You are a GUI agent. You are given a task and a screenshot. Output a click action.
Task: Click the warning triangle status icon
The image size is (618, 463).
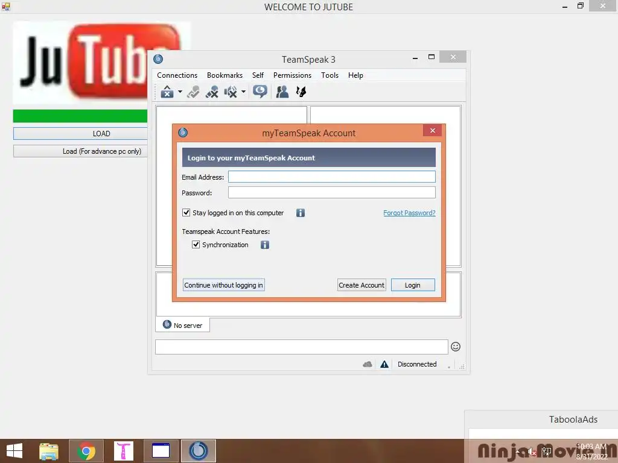pos(384,364)
